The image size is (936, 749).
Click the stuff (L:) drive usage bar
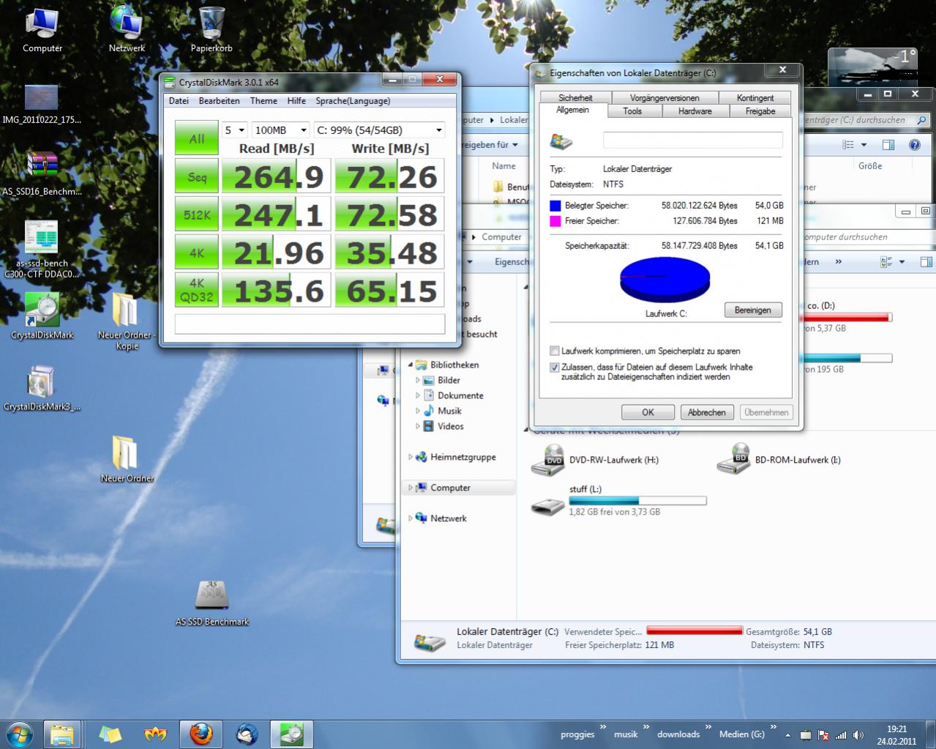pyautogui.click(x=637, y=501)
